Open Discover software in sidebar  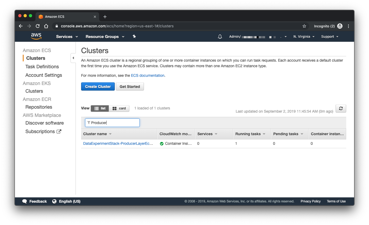click(45, 123)
